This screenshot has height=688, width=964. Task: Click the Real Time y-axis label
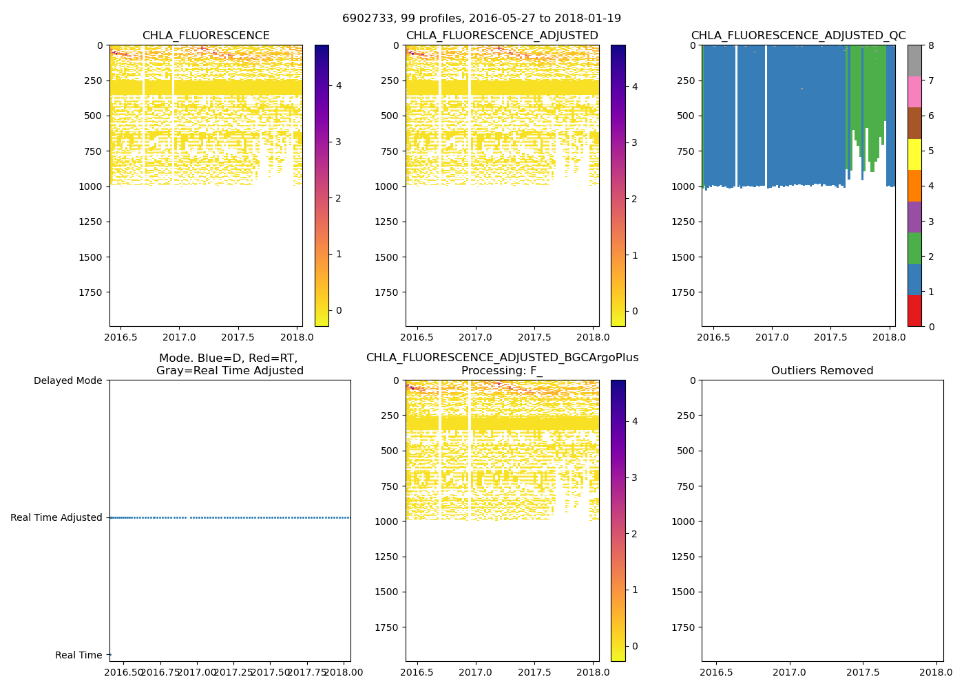click(78, 656)
